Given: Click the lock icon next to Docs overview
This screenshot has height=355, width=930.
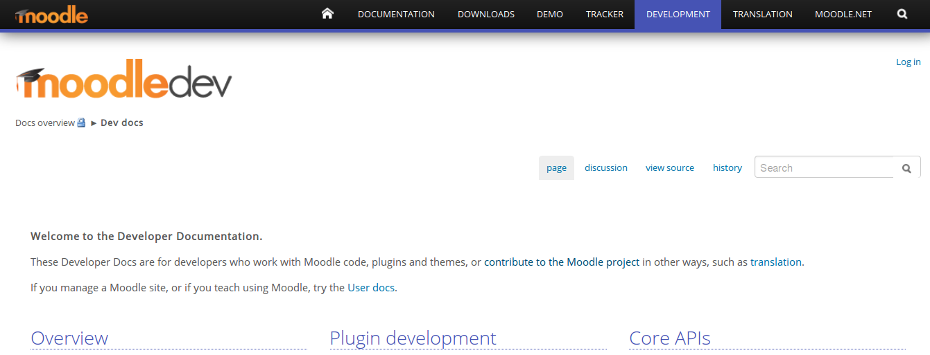Looking at the screenshot, I should click(81, 122).
